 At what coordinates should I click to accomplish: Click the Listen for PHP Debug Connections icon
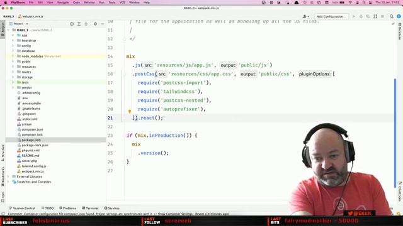point(375,16)
